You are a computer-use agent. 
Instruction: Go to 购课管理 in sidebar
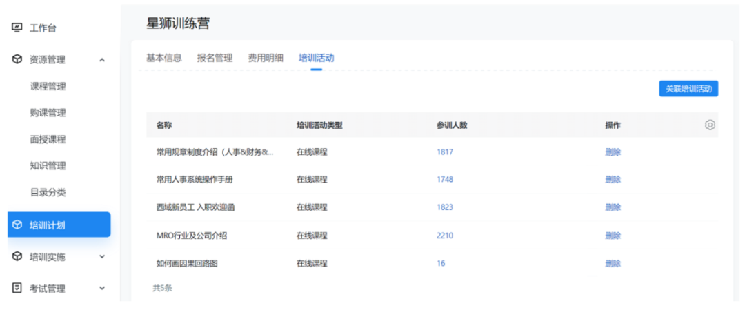coord(48,113)
